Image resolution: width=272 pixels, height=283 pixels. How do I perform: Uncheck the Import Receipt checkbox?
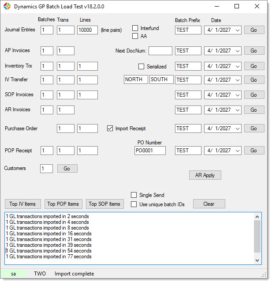[x=110, y=128]
